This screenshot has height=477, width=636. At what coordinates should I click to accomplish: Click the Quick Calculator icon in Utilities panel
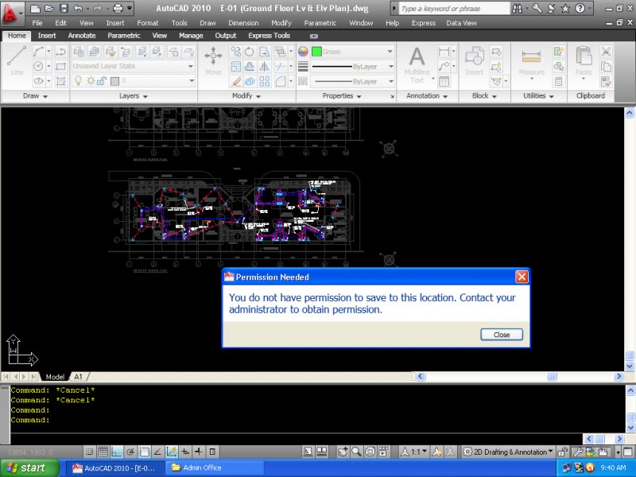(559, 82)
